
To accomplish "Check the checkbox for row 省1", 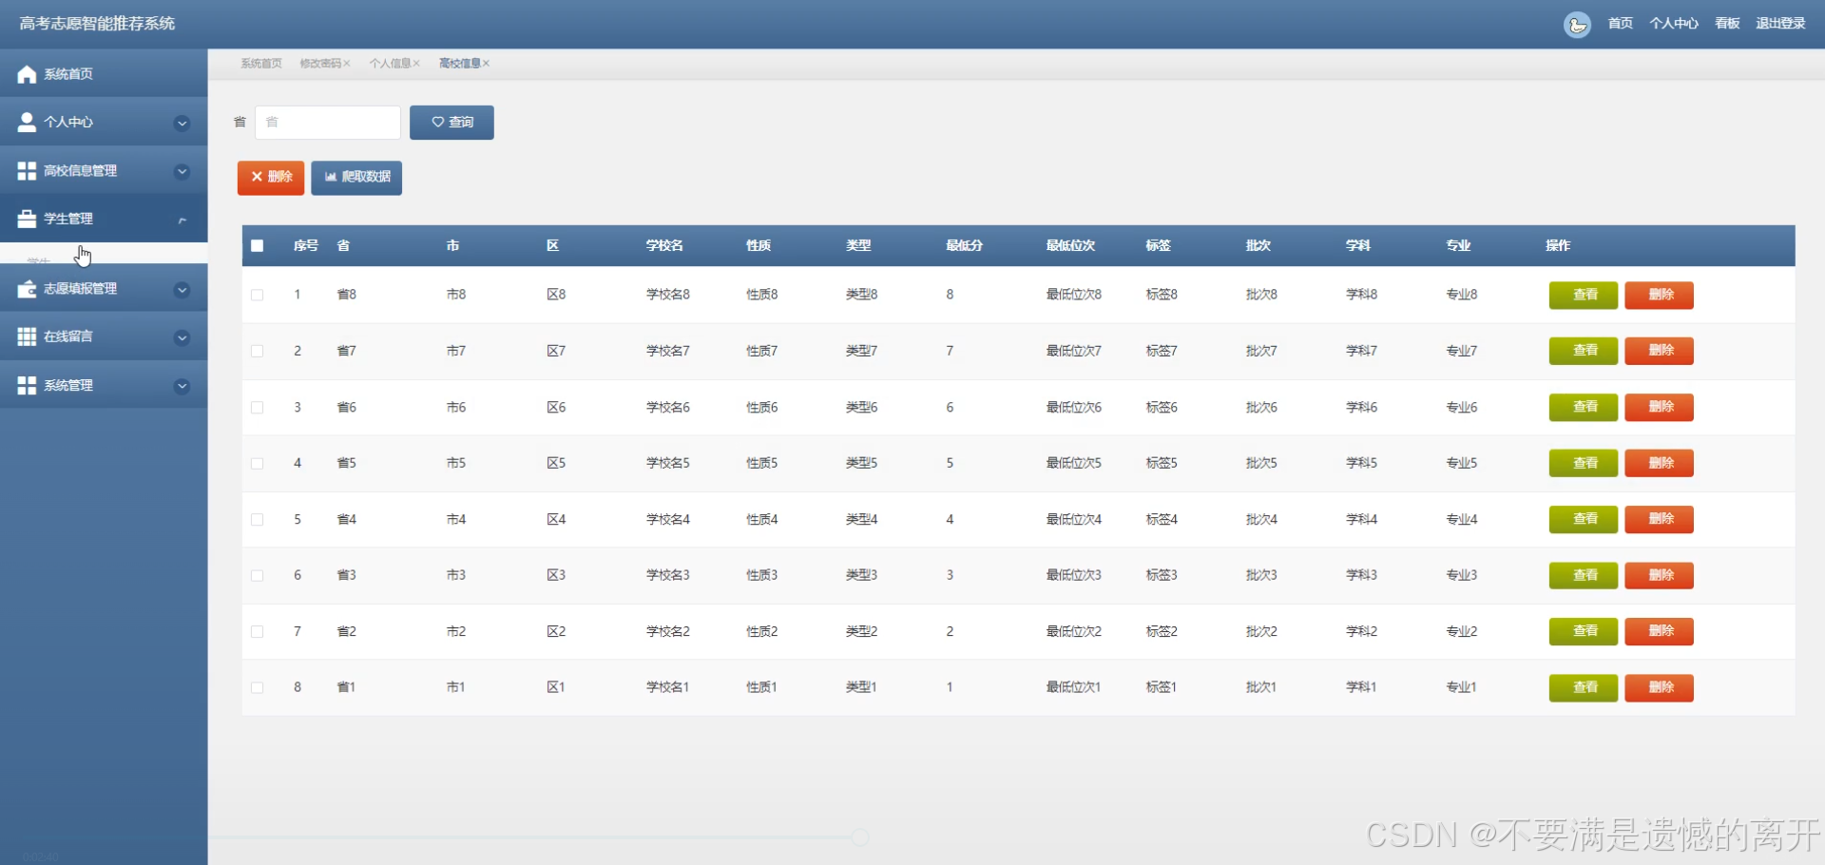I will pos(257,687).
